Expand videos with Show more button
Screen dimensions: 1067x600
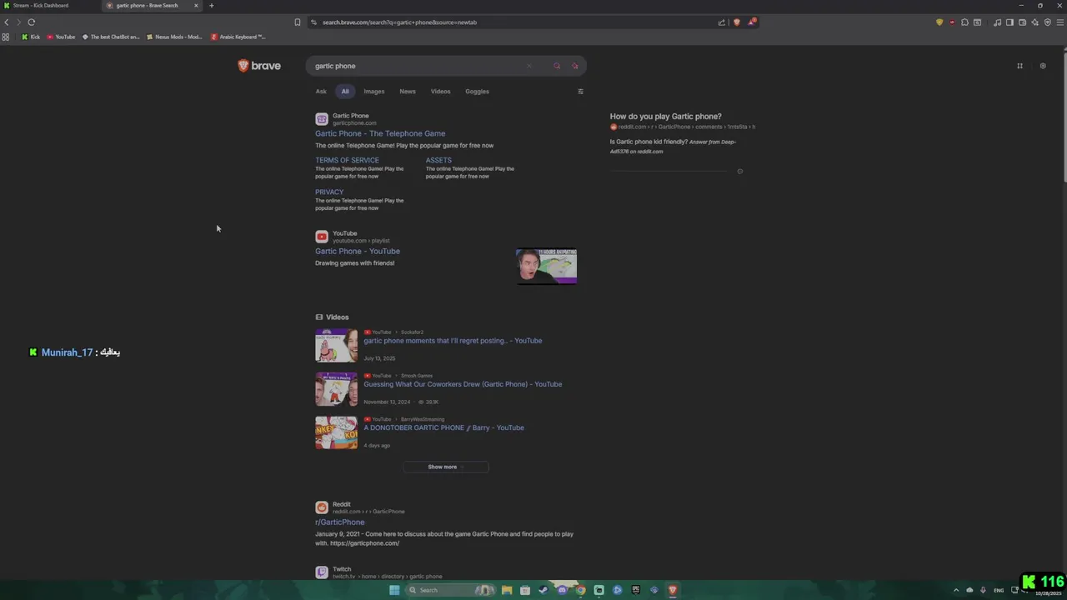point(446,467)
